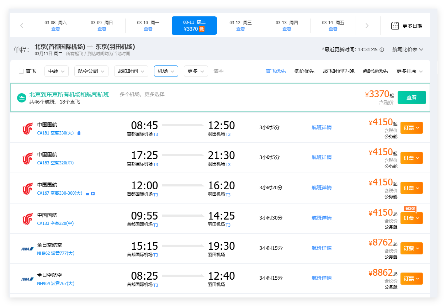Sort by 耗时短优先 shortest duration
446x306 pixels.
[x=376, y=71]
